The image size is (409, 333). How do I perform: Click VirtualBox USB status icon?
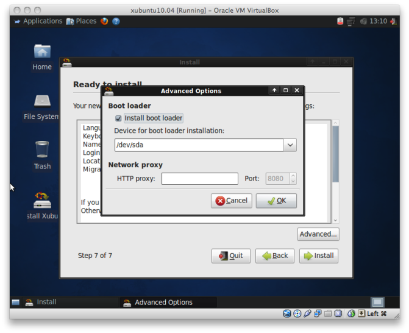click(307, 313)
